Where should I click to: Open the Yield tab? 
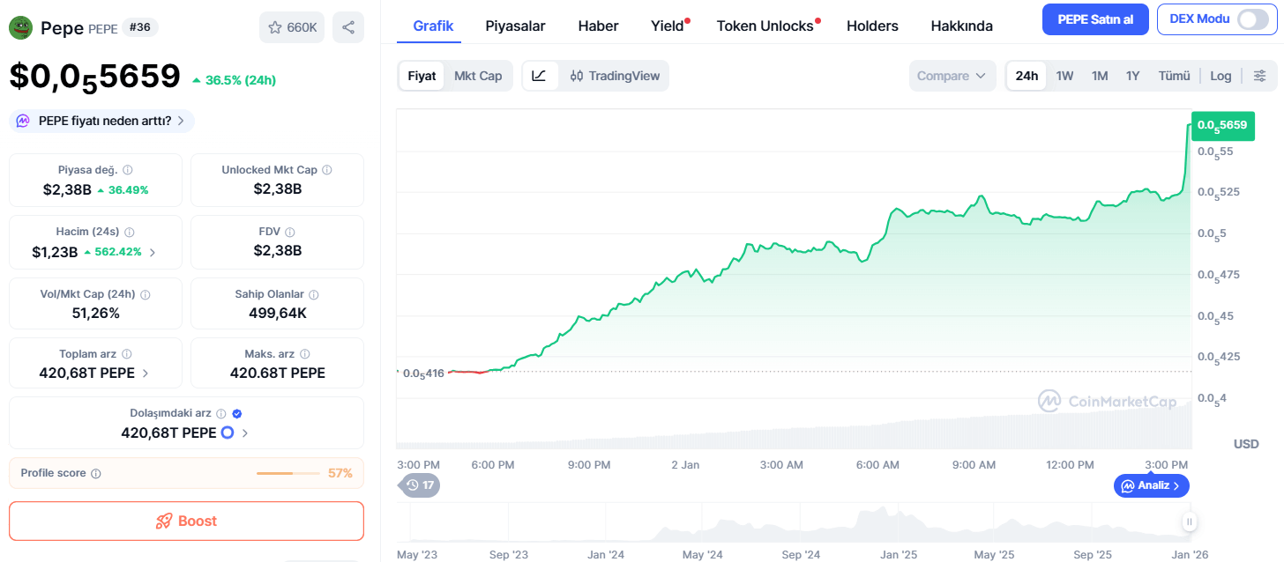[668, 26]
